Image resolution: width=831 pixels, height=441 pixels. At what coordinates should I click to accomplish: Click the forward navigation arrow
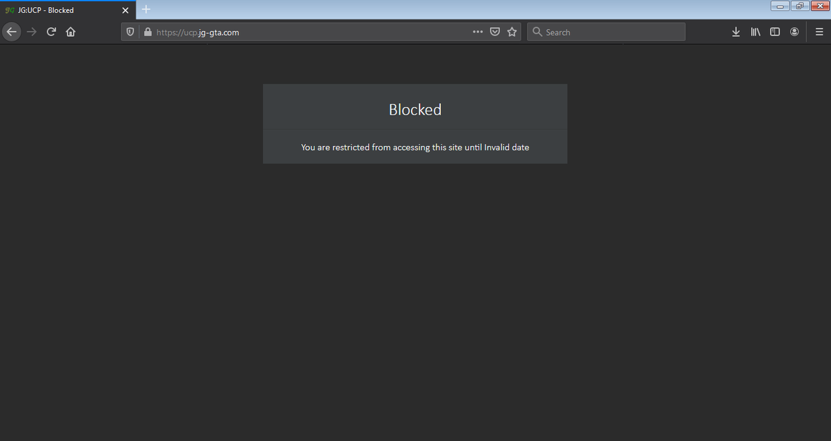point(32,32)
